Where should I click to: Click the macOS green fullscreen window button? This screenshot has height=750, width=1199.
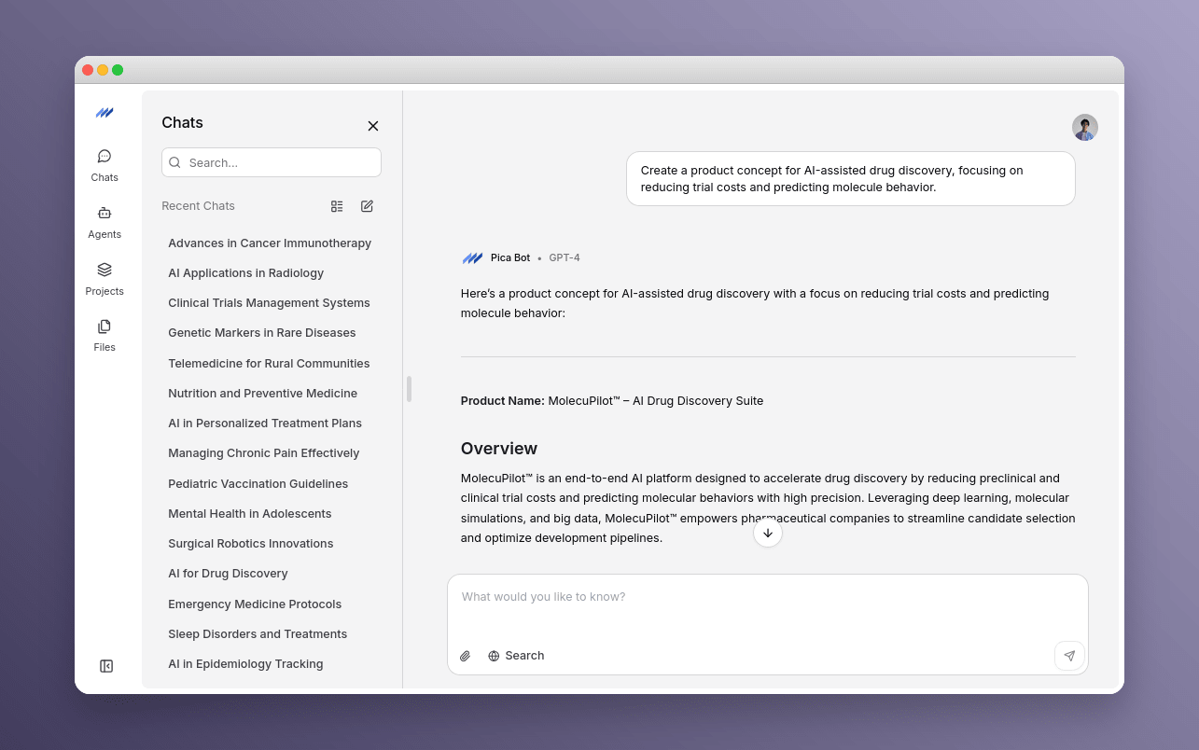click(x=118, y=70)
